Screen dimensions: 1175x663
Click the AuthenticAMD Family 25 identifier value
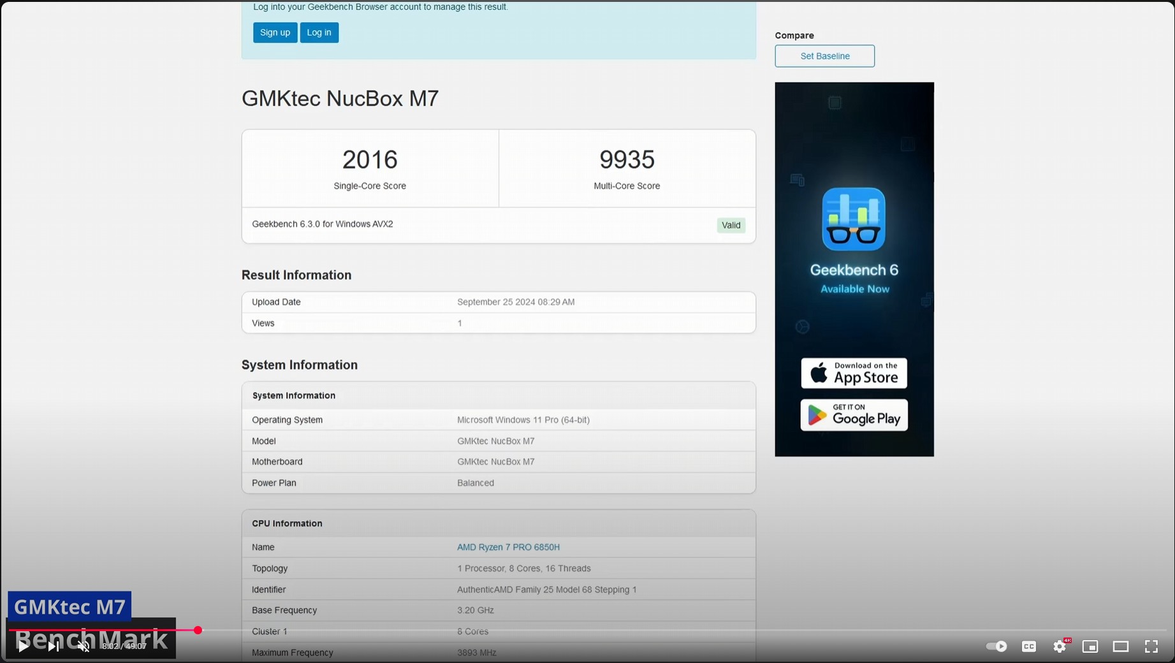pyautogui.click(x=547, y=590)
